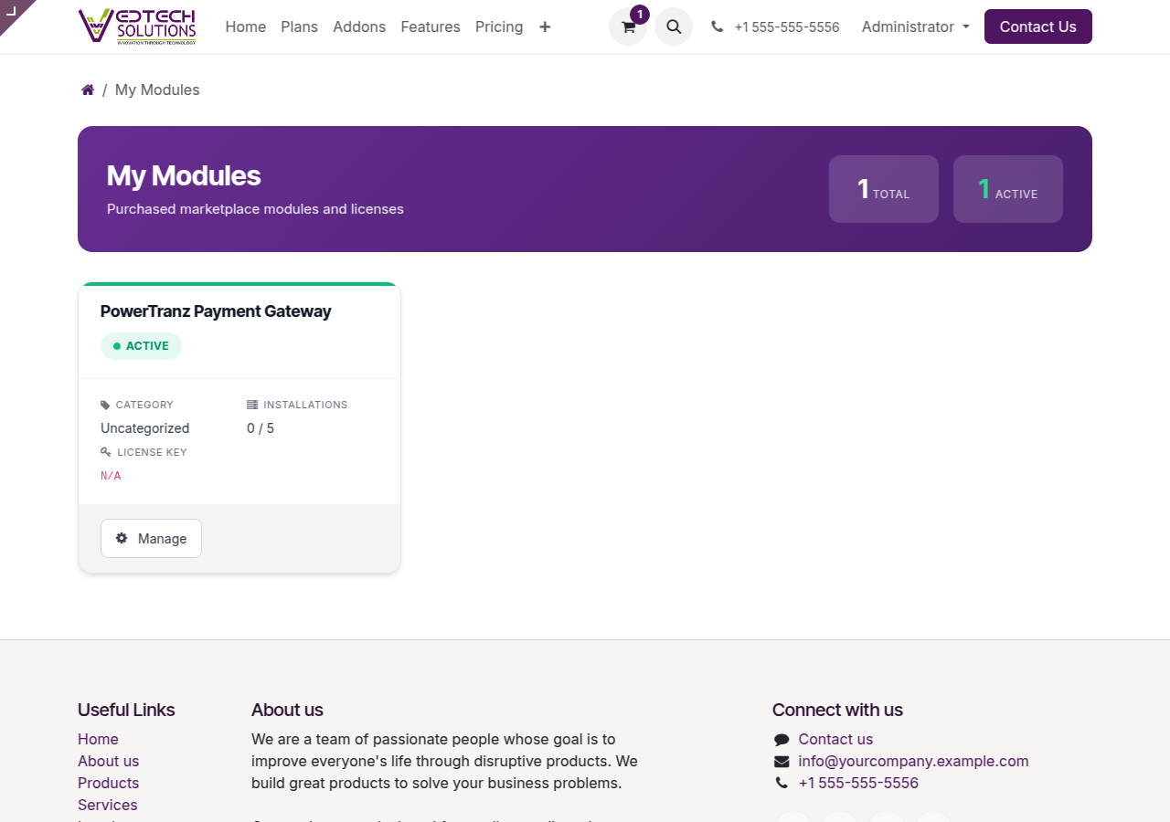Open the PowerTranz Payment Gateway title
Viewport: 1170px width, 822px height.
pyautogui.click(x=216, y=311)
